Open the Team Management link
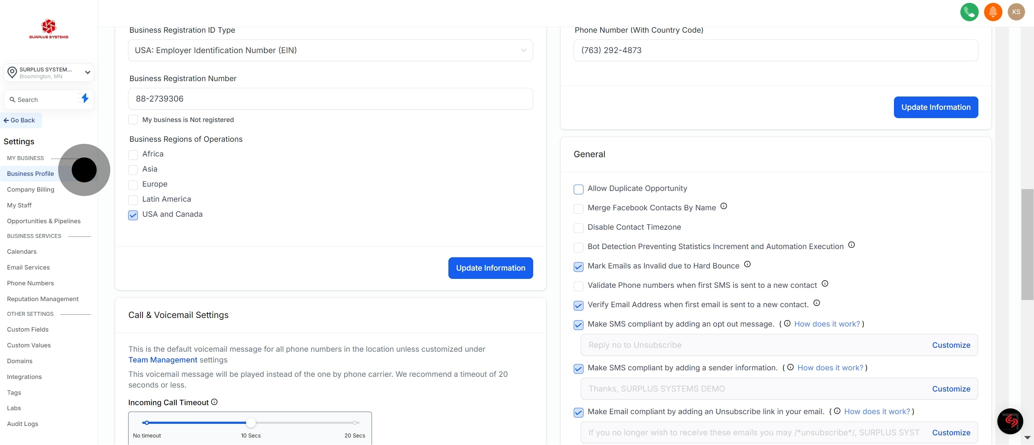 [162, 360]
